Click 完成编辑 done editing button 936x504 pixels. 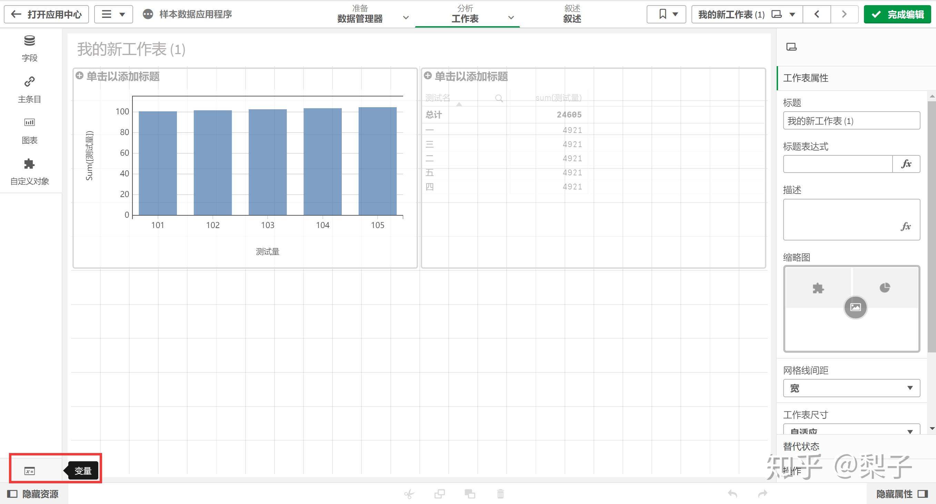coord(897,14)
